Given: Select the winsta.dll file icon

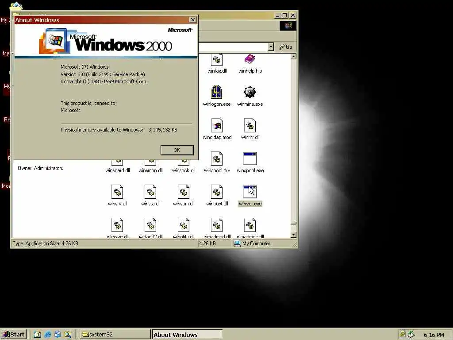Looking at the screenshot, I should pyautogui.click(x=150, y=192).
